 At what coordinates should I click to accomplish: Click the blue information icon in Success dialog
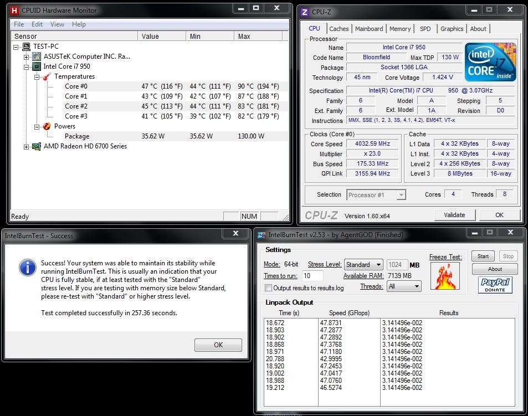click(28, 267)
